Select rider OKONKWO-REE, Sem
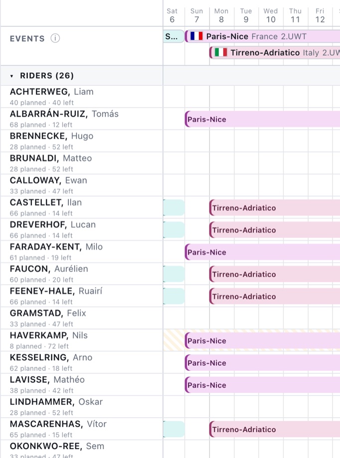The image size is (340, 458). (81, 450)
